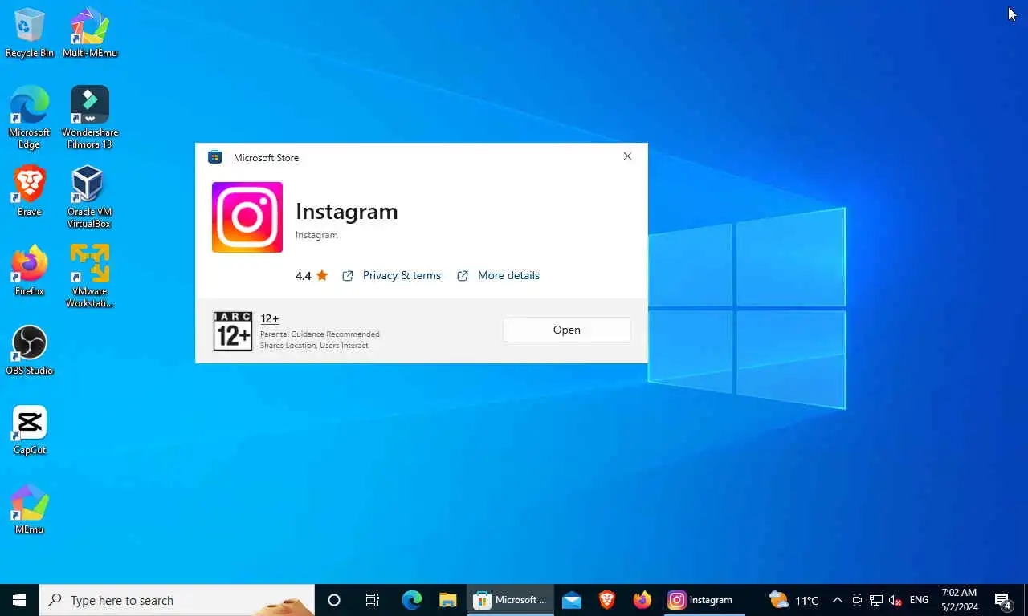The width and height of the screenshot is (1028, 616).
Task: Open the Windows Start menu
Action: 19,600
